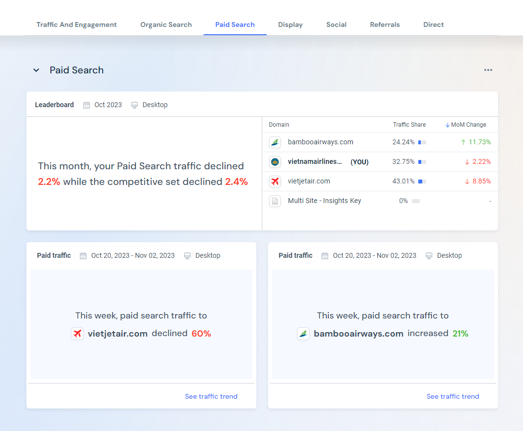523x431 pixels.
Task: Click the vietjetair.com favicon in leaderboard
Action: click(275, 181)
